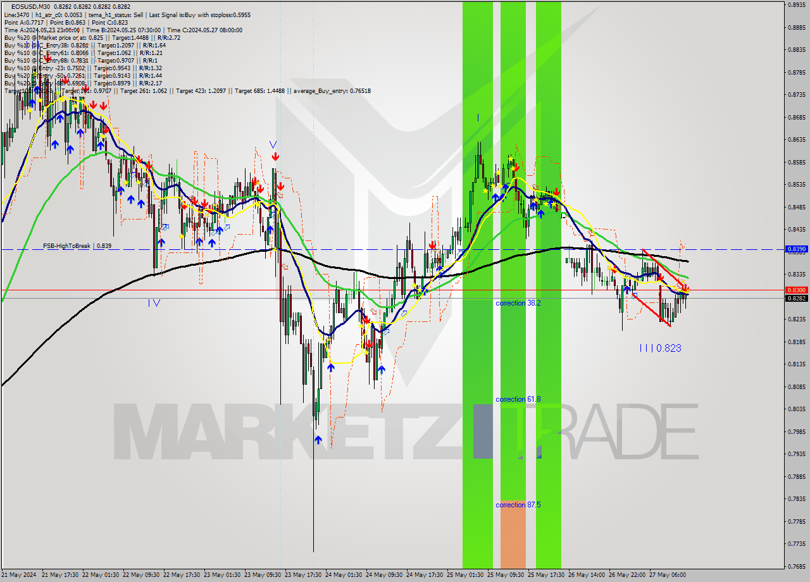Click the 0.8485 price axis value
The width and height of the screenshot is (810, 582).
pyautogui.click(x=796, y=207)
